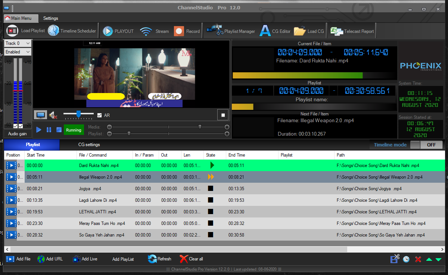Click the audio gain red level marker
This screenshot has height=275, width=448.
18,91
